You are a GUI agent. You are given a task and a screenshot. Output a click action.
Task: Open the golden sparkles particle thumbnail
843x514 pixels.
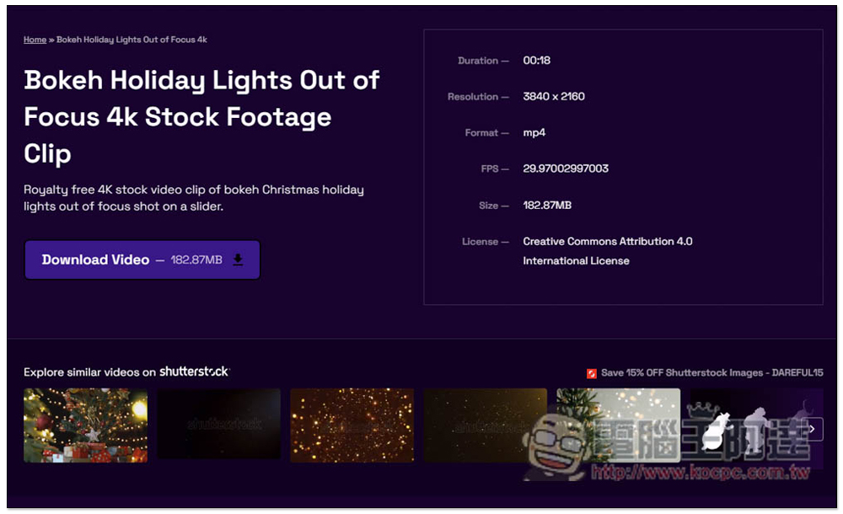click(x=352, y=425)
